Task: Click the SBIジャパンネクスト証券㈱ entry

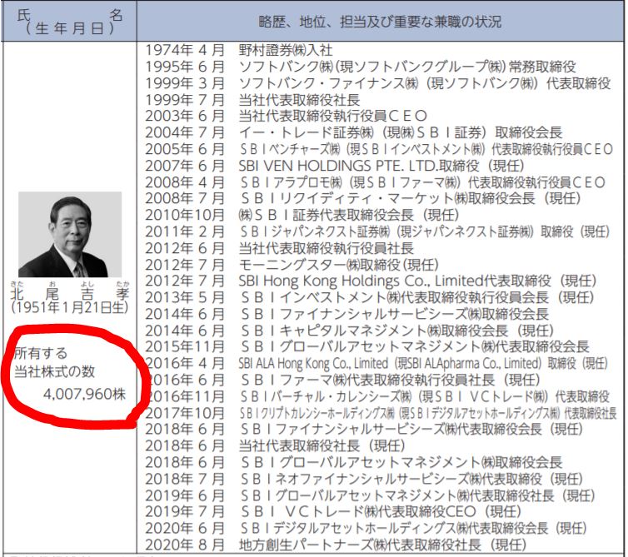Action: tap(425, 231)
